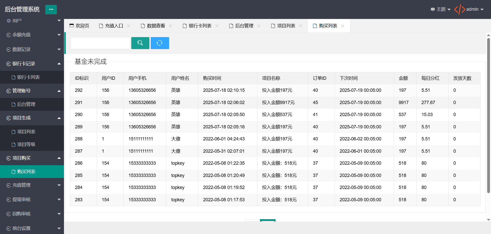Open 后台管理 in the sidebar
This screenshot has width=491, height=234.
(32, 104)
